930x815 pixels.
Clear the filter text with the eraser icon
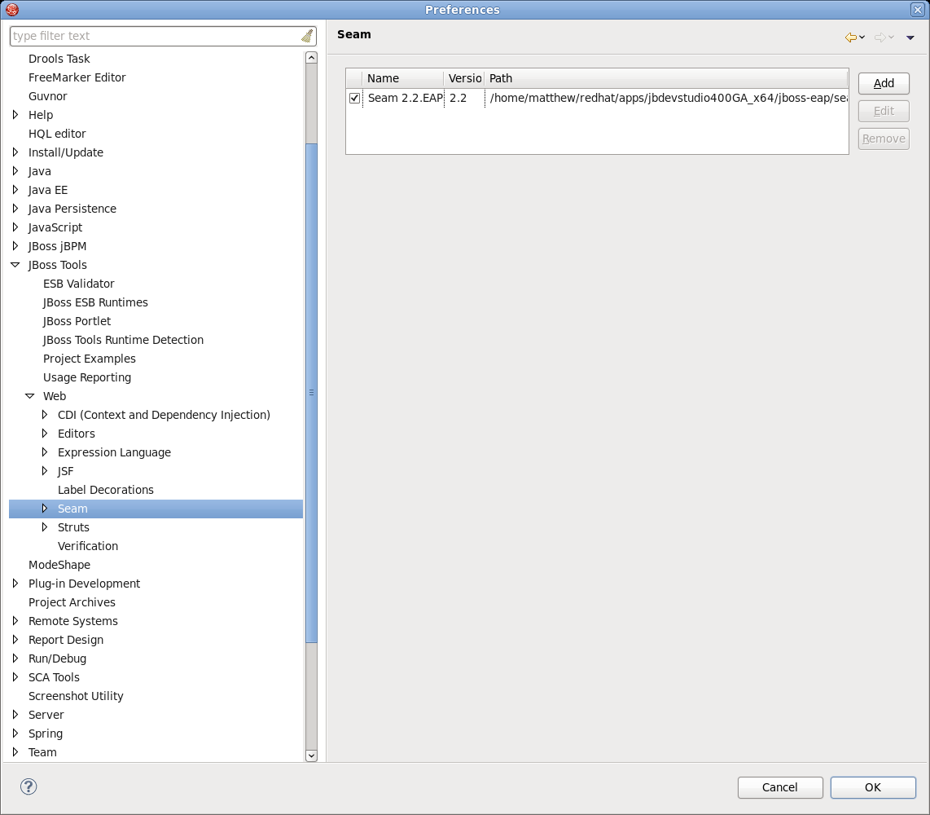[x=306, y=35]
